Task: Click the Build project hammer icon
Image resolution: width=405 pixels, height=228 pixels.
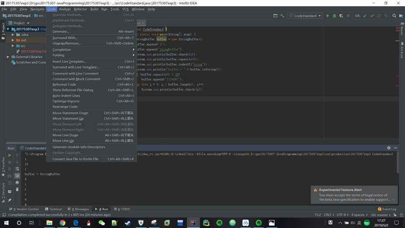Action: click(282, 16)
